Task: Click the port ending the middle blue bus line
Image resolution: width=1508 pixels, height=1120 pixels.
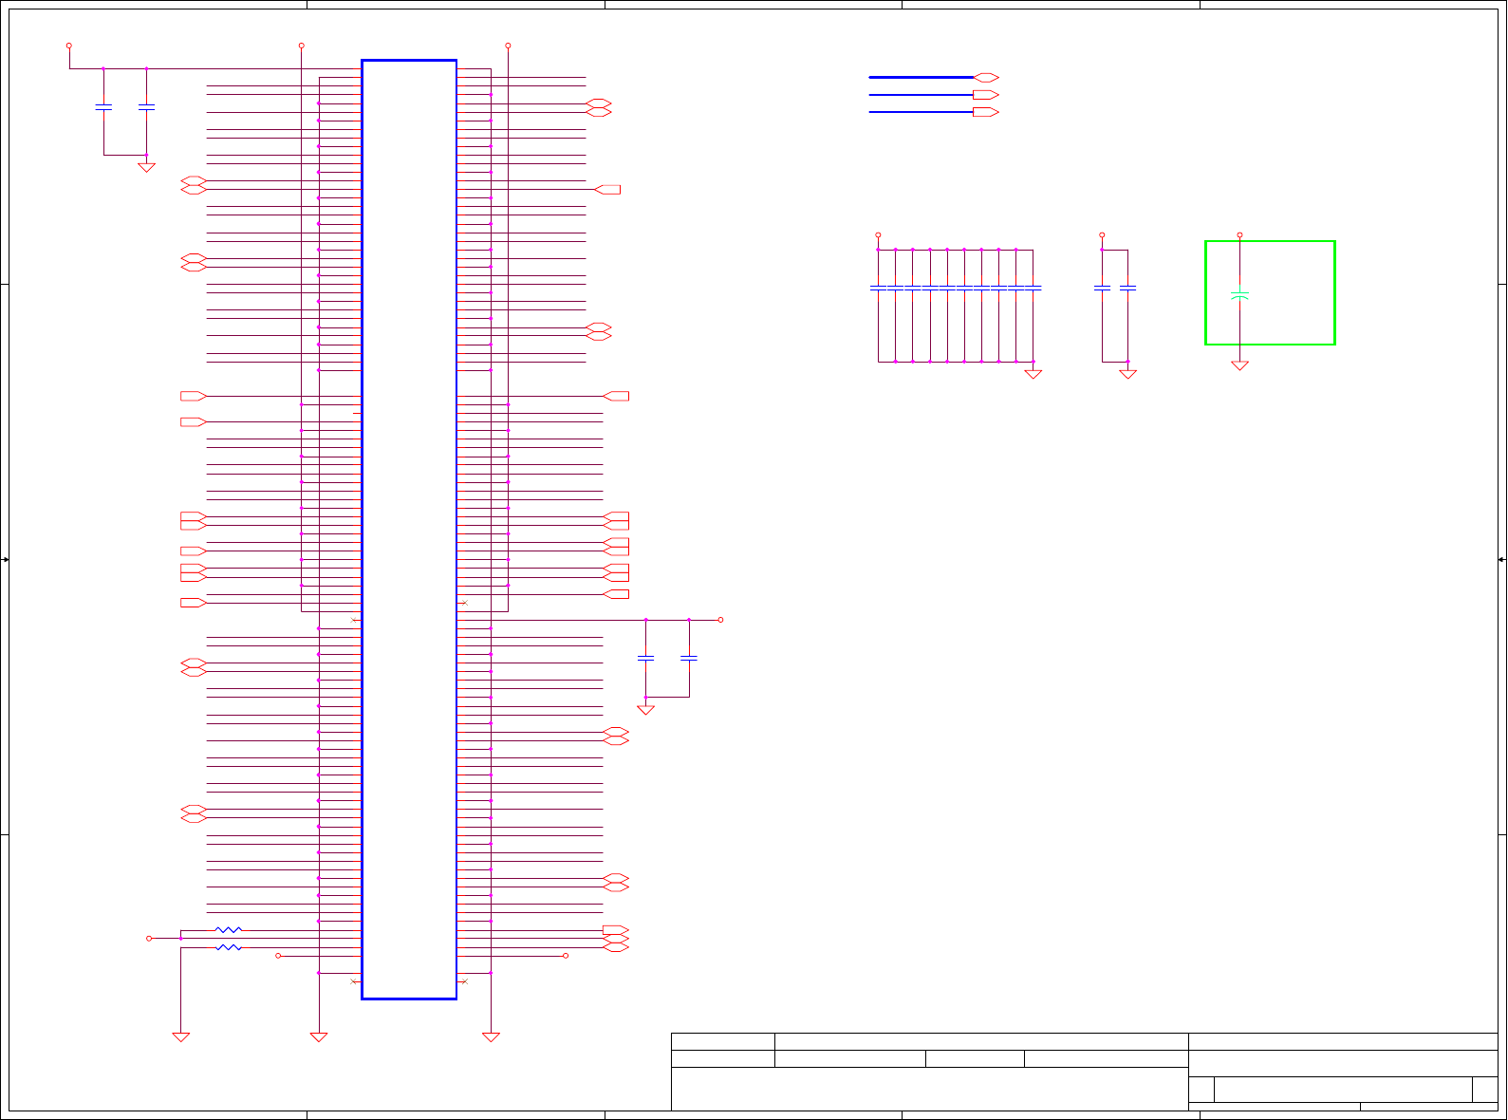Action: pos(986,95)
